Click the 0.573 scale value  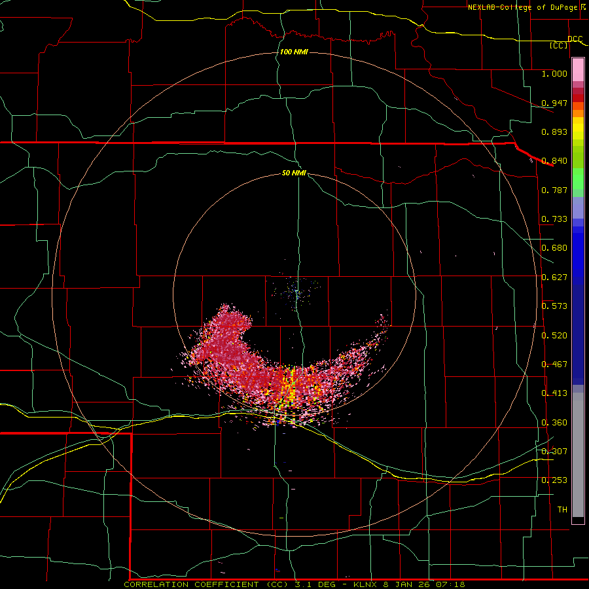click(x=554, y=306)
